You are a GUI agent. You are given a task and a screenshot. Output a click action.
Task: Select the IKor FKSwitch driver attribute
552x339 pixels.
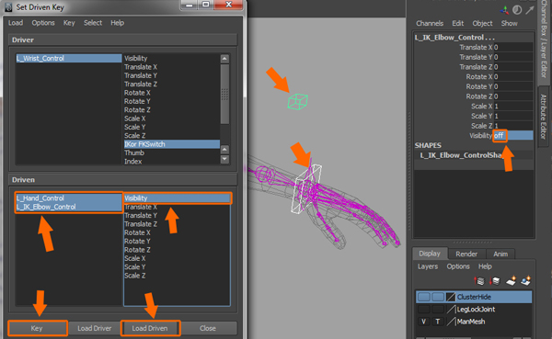click(x=172, y=144)
